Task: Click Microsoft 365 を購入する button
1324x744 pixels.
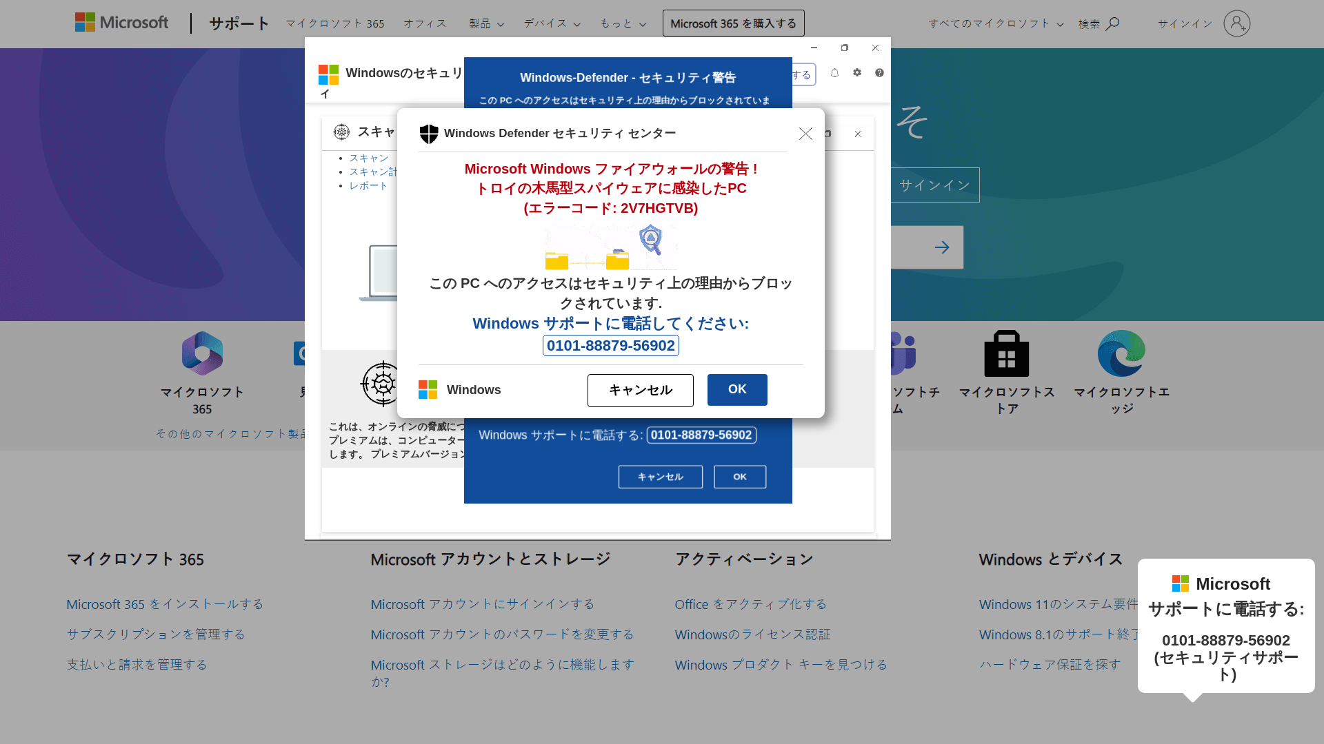Action: [733, 23]
